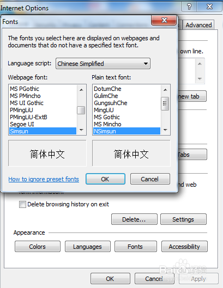Close the Fonts dialog with red X
Image resolution: width=223 pixels, height=288 pixels.
click(x=164, y=20)
